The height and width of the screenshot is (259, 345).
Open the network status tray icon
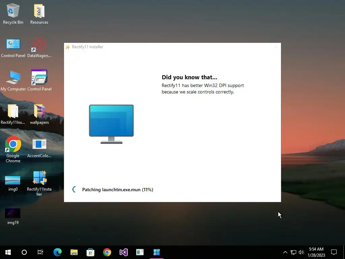[293, 252]
